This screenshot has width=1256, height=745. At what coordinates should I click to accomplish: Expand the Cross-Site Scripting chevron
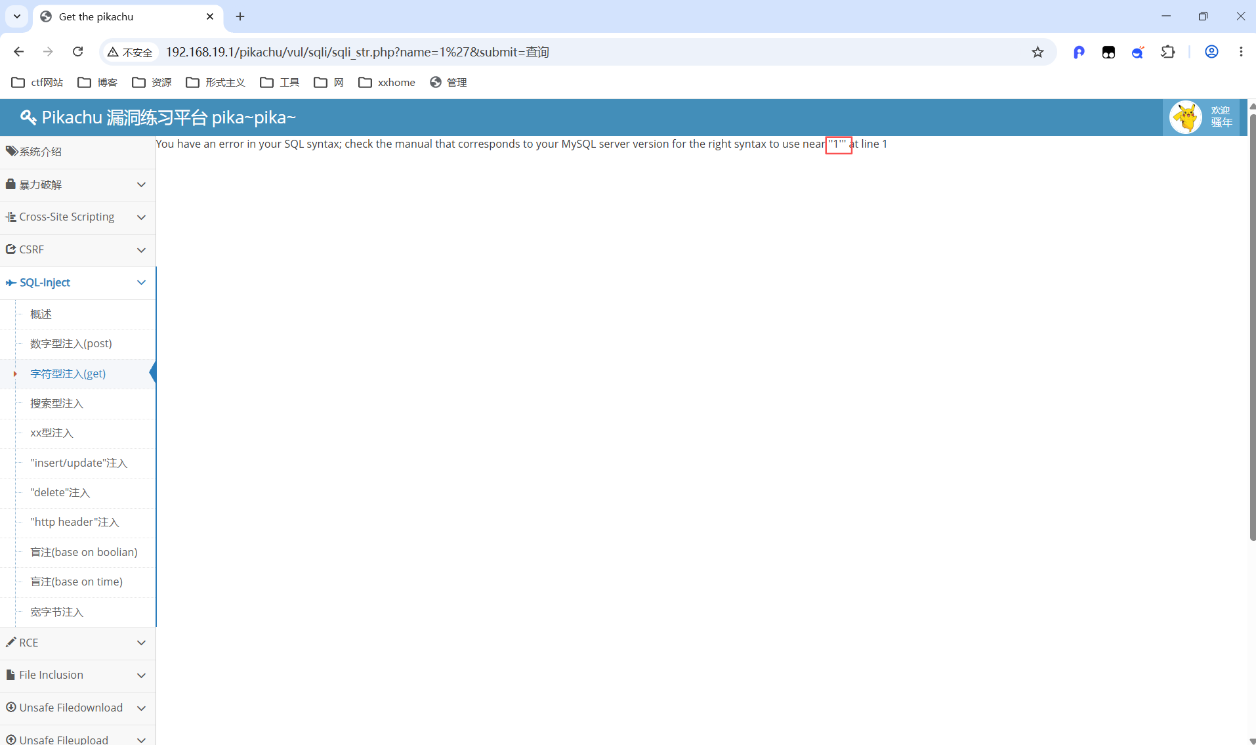tap(141, 217)
